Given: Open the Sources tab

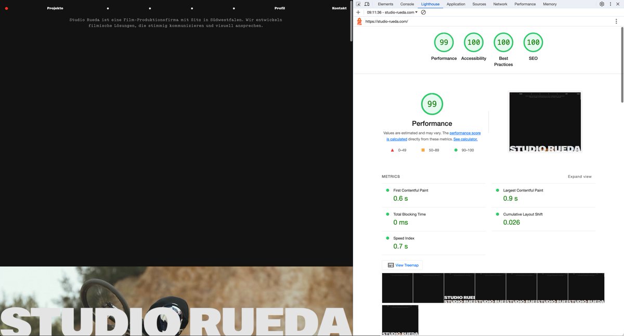Looking at the screenshot, I should point(479,4).
